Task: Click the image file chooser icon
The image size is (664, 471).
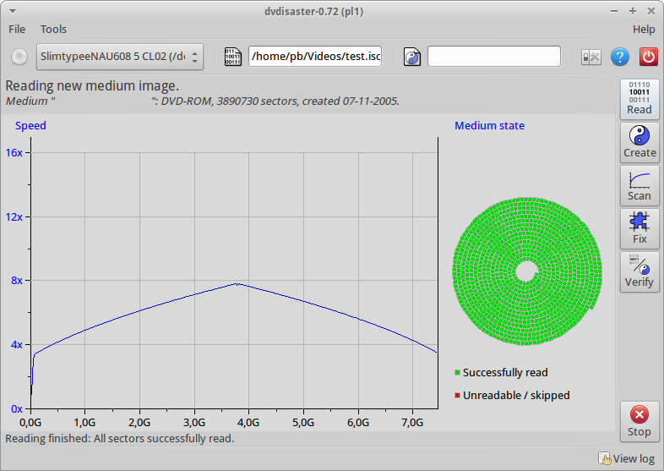Action: pos(232,57)
